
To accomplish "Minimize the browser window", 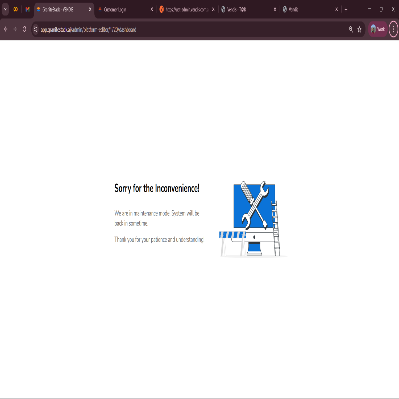I will [x=369, y=9].
